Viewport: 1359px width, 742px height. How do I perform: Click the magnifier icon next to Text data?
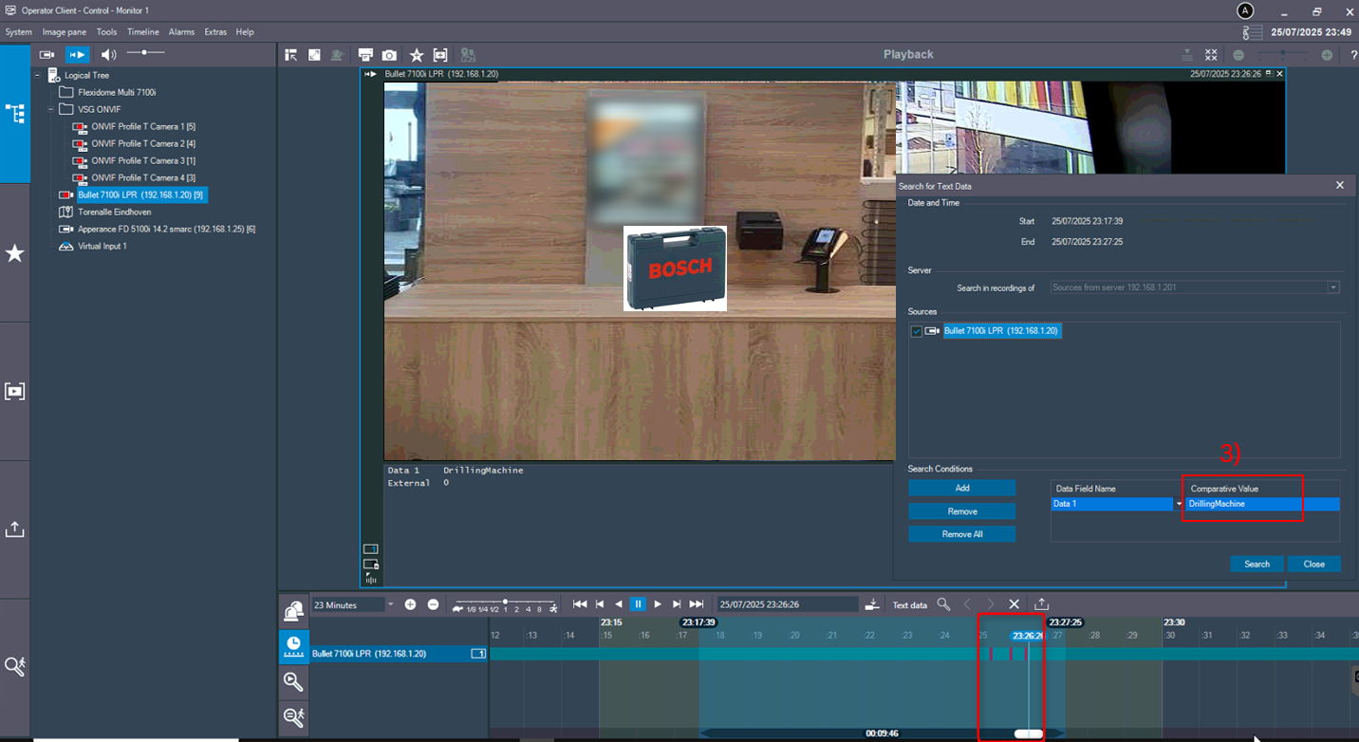click(943, 604)
